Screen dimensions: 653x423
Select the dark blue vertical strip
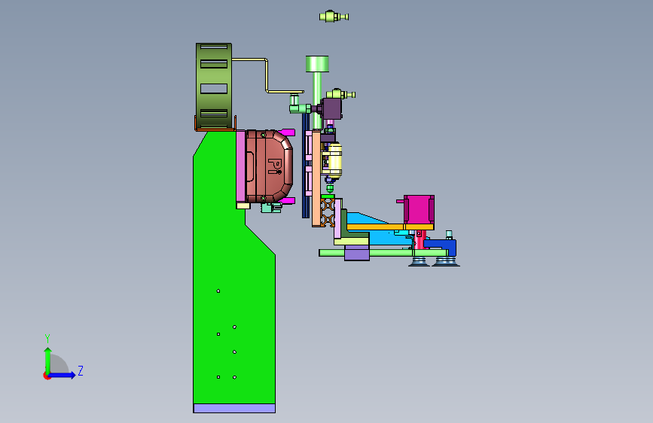305,165
